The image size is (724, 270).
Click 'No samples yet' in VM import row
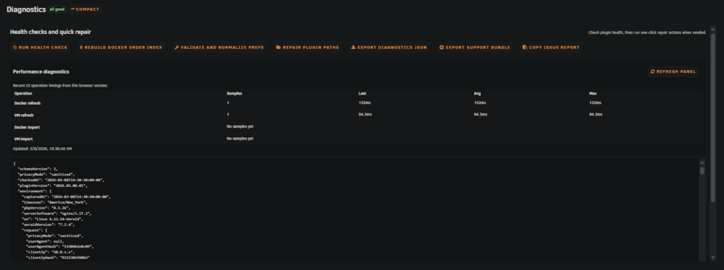[240, 138]
